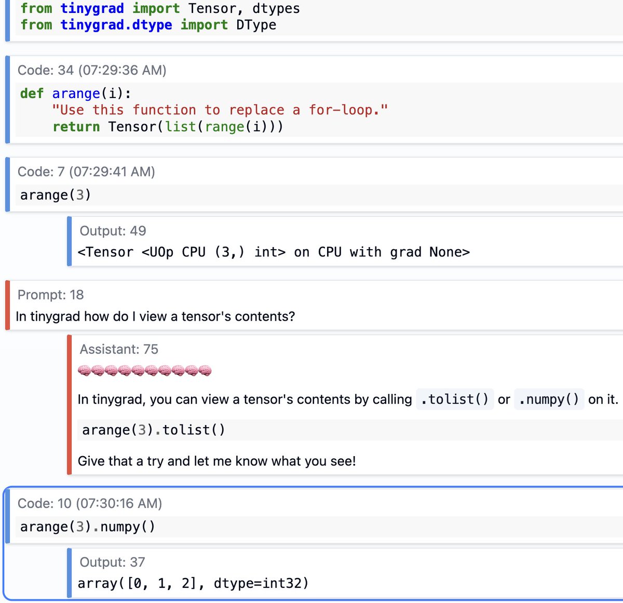
Task: Click the arange(3).tolist() code block
Action: tap(154, 430)
